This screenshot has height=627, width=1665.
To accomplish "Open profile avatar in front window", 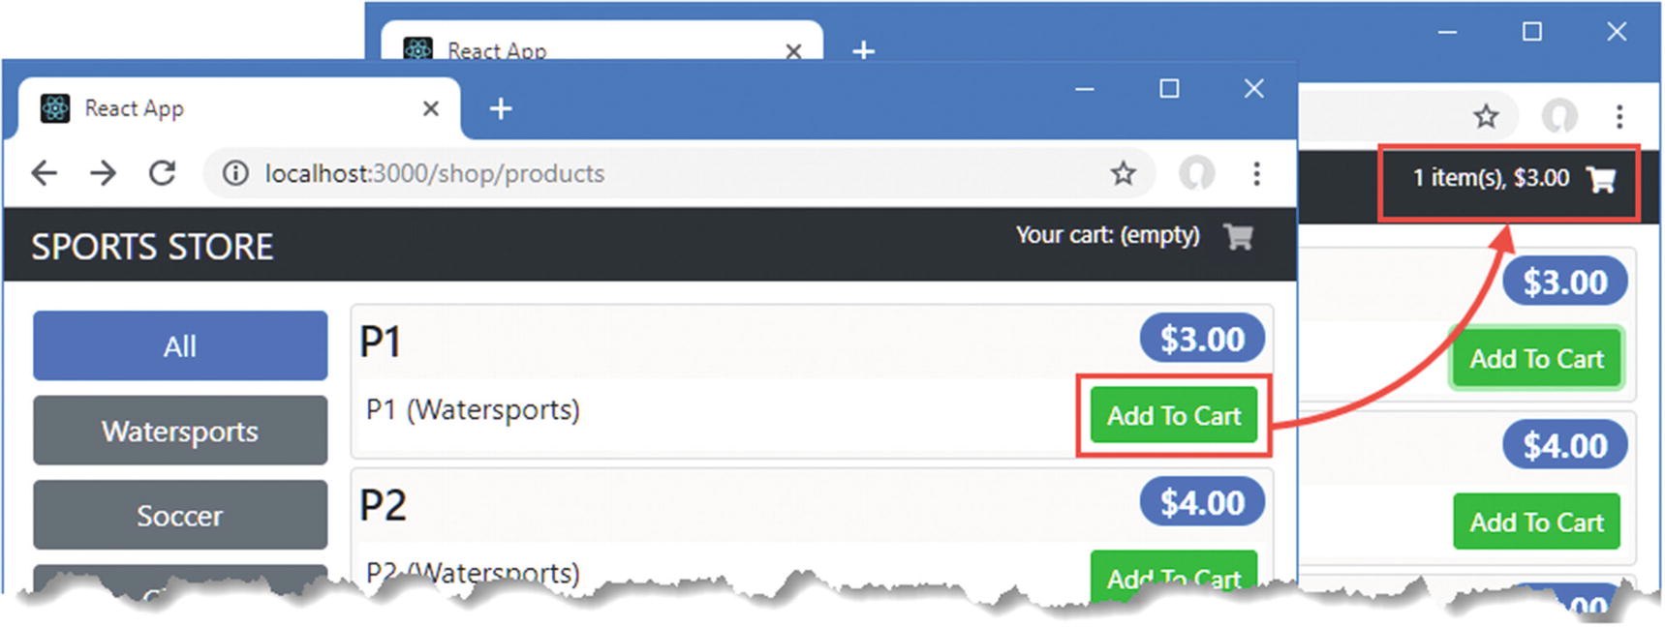I will click(x=1196, y=173).
